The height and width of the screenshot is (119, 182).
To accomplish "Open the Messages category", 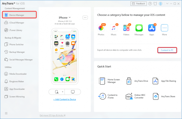I will [139, 28].
